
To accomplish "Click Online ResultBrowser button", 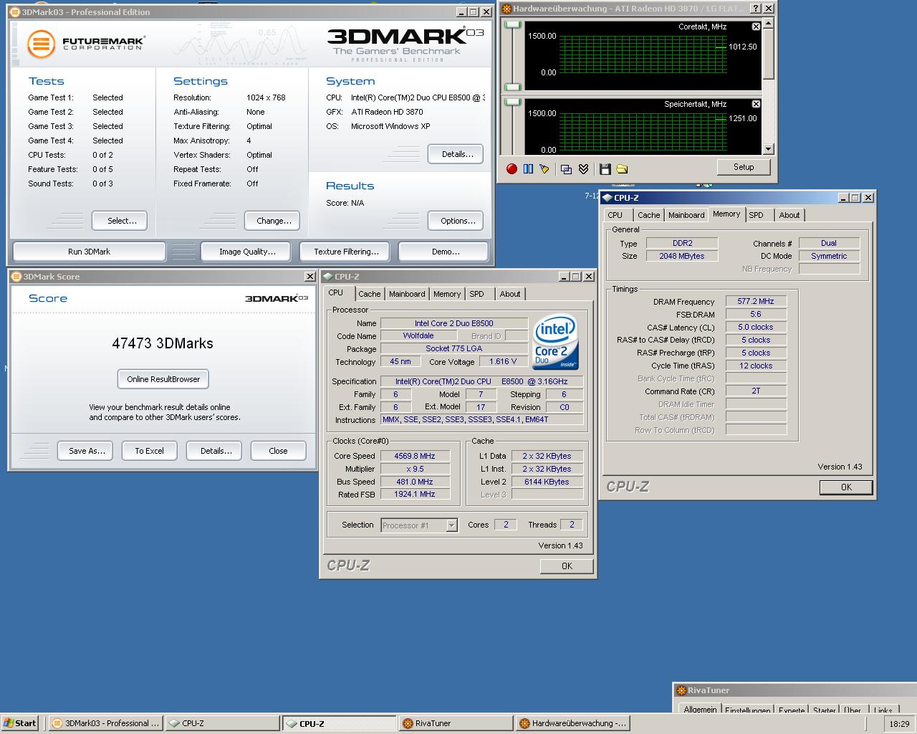I will [x=163, y=379].
